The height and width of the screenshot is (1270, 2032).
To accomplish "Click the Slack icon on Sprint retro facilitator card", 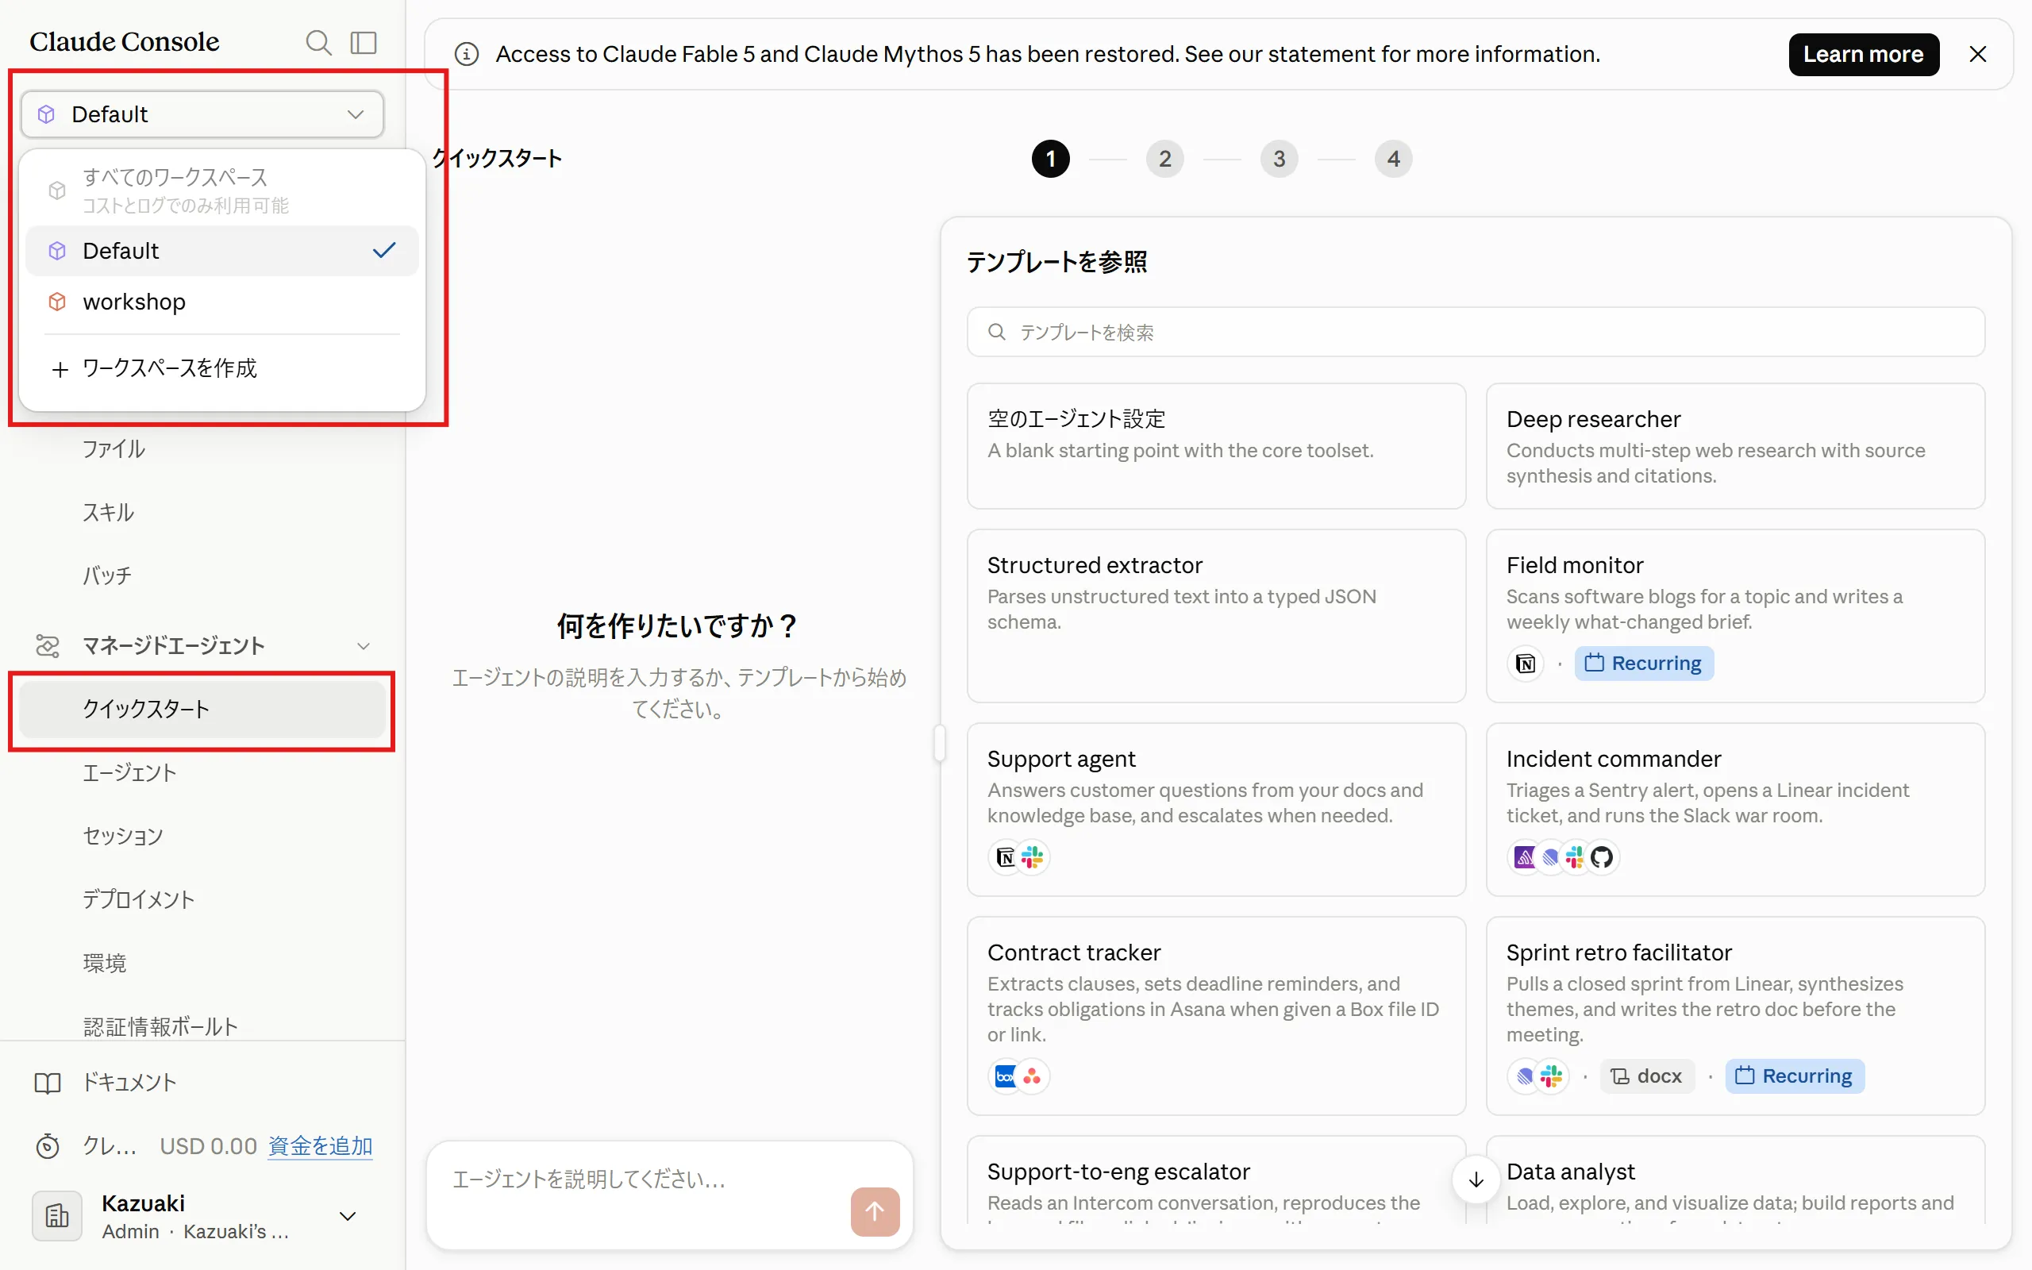I will tap(1551, 1076).
